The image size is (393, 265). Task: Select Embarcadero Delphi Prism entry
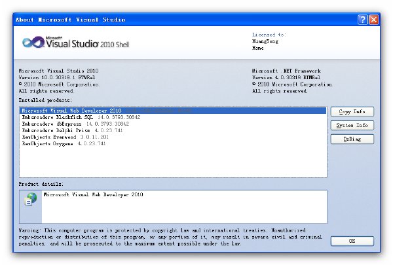173,130
